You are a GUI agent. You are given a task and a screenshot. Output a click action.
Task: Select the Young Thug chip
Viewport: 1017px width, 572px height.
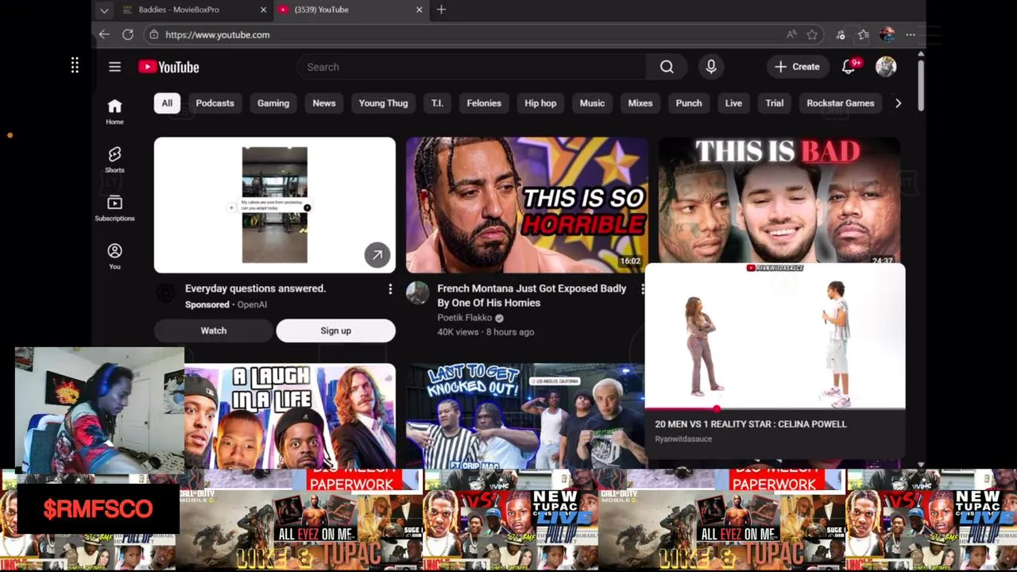(x=383, y=103)
